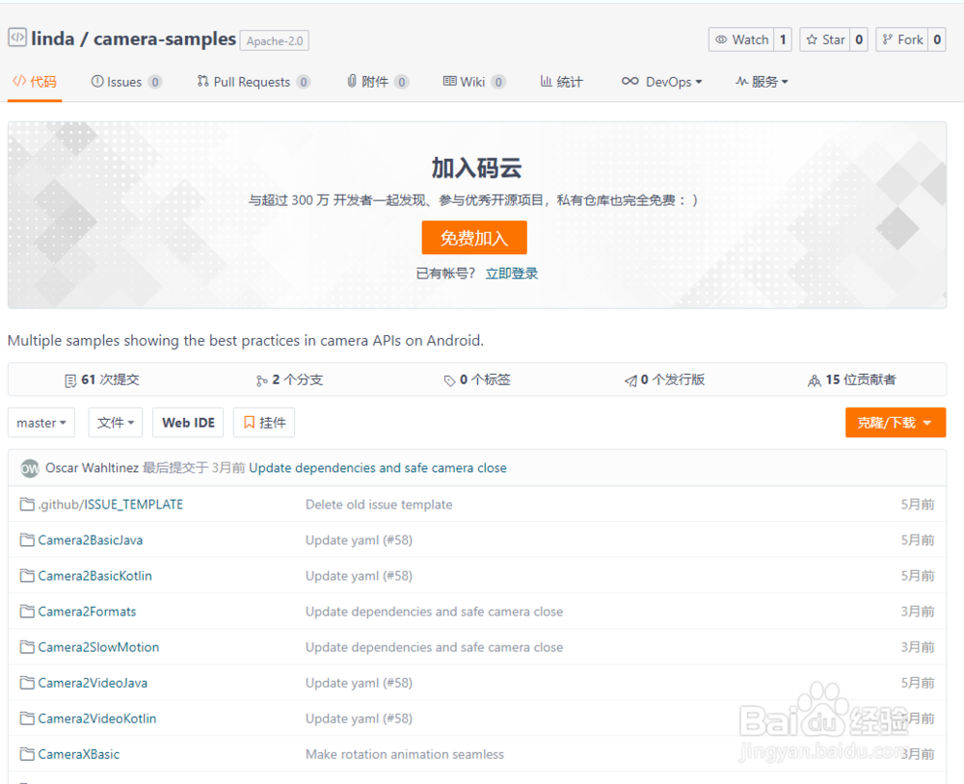Click the linda owner link

pos(53,39)
